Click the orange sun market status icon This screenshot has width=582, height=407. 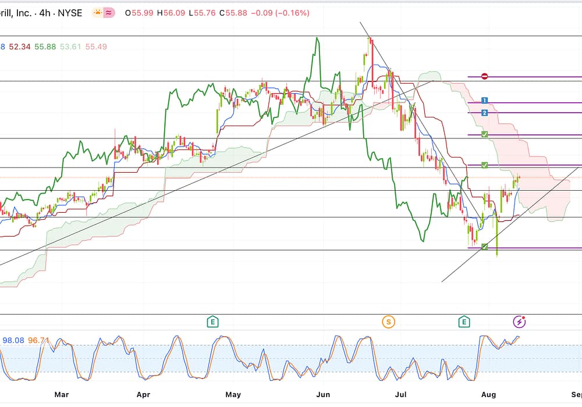coord(97,12)
